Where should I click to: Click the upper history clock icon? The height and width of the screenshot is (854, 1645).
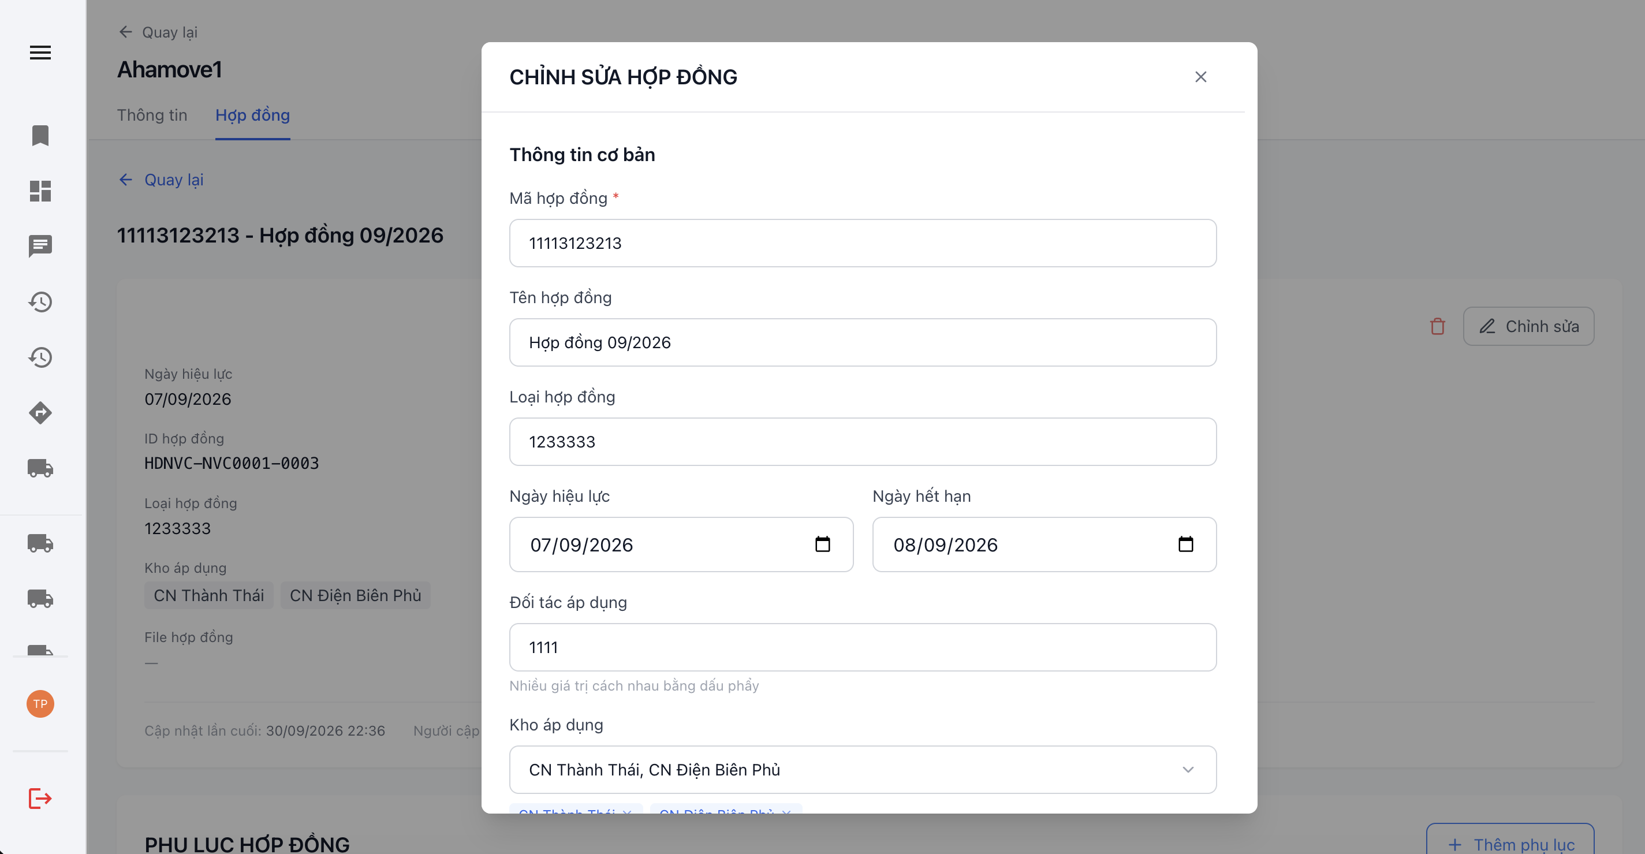40,301
